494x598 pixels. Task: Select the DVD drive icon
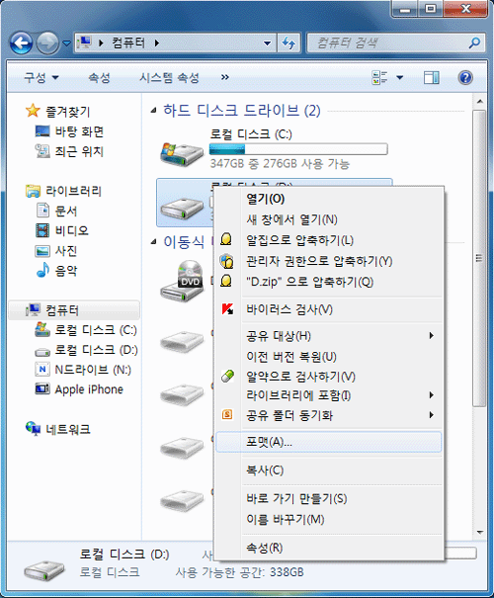tap(182, 281)
